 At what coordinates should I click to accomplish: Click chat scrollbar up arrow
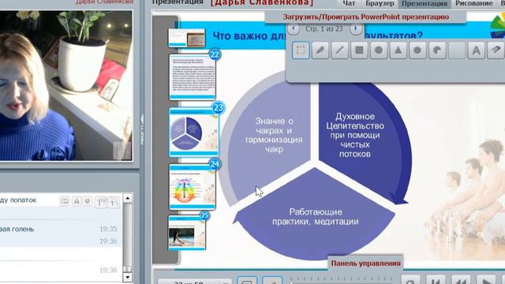coord(128,198)
